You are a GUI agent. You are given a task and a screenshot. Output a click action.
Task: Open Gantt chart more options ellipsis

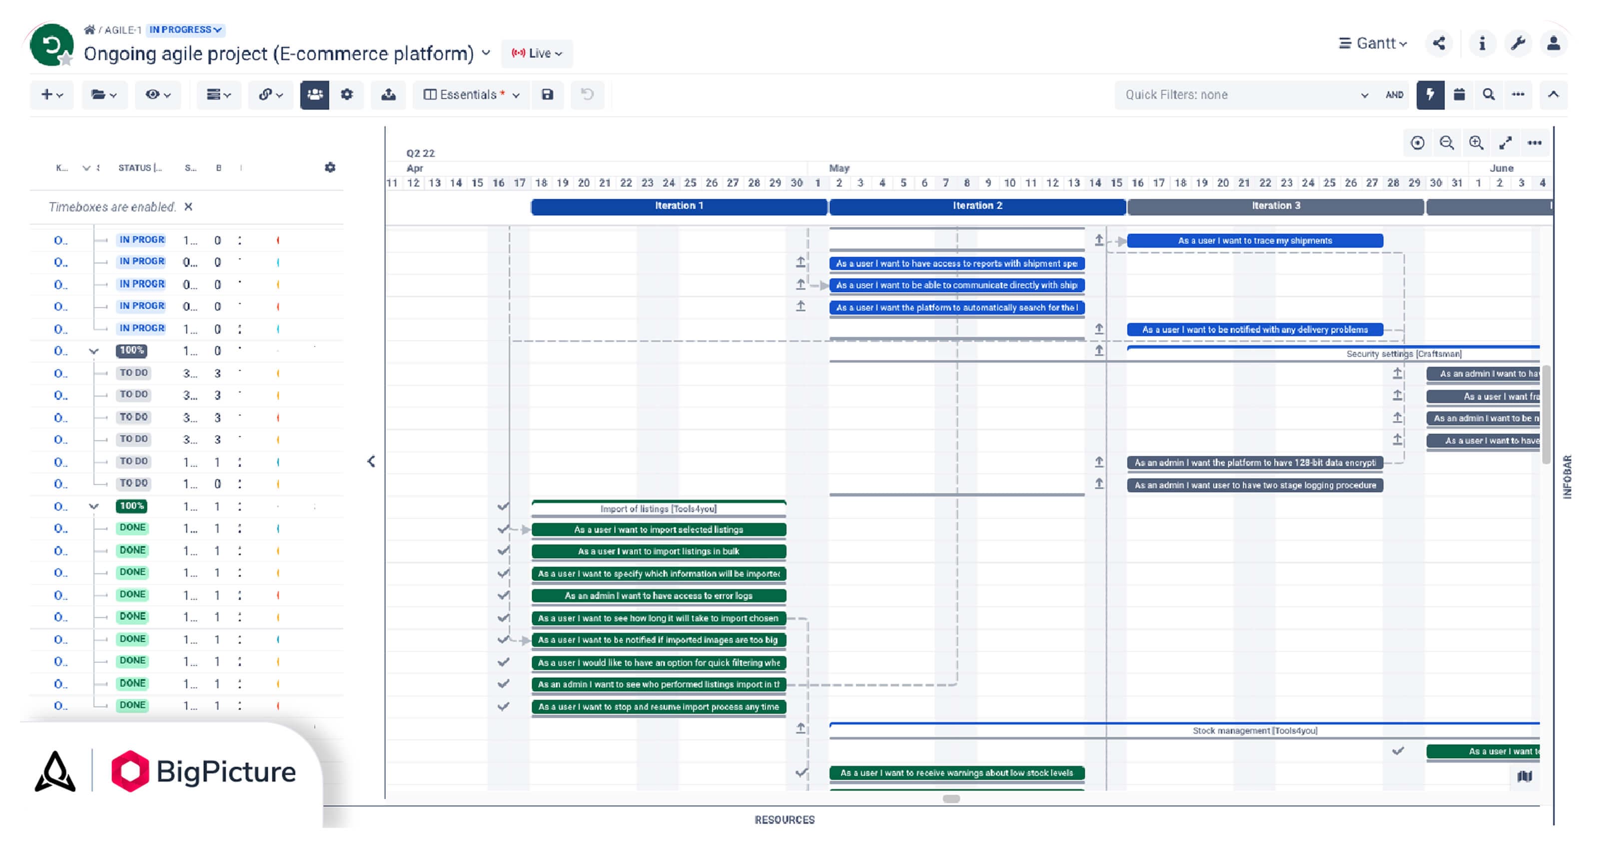1535,143
